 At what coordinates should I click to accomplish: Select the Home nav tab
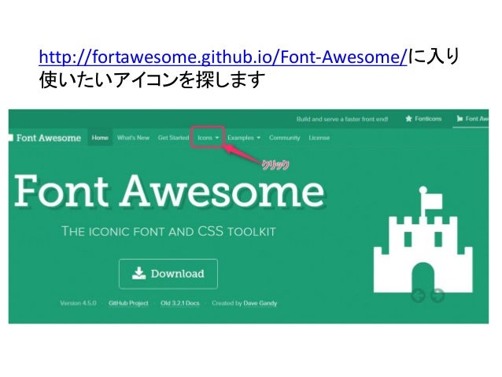click(x=100, y=138)
